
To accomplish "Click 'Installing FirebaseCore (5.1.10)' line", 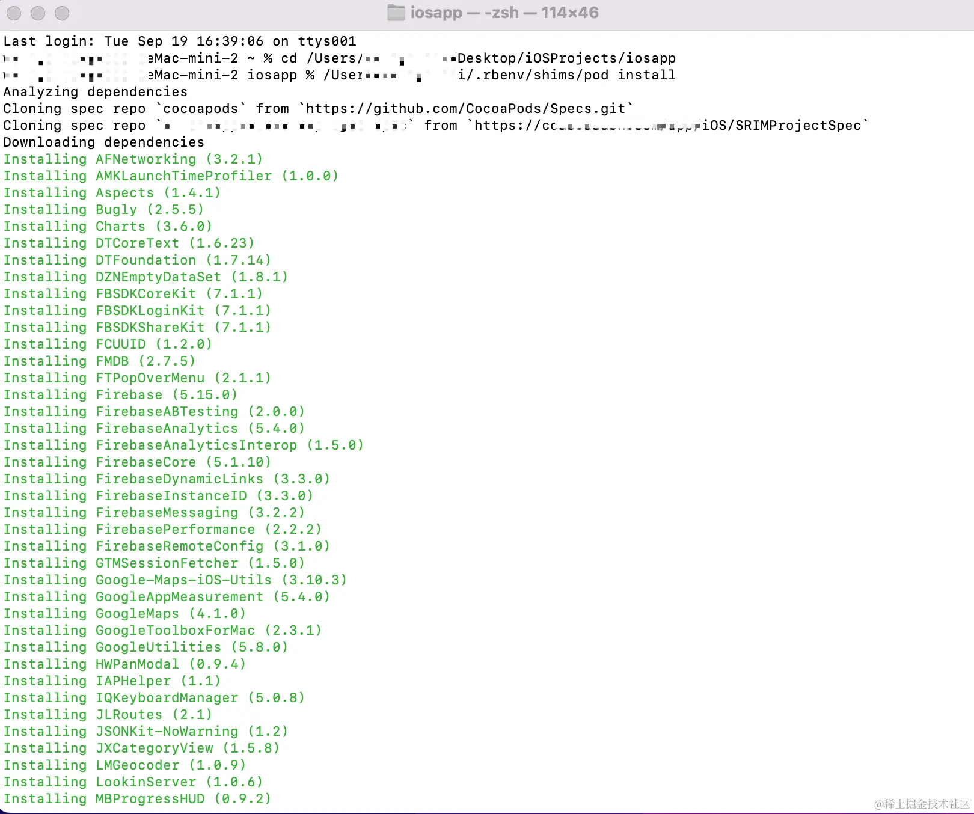I will point(138,462).
